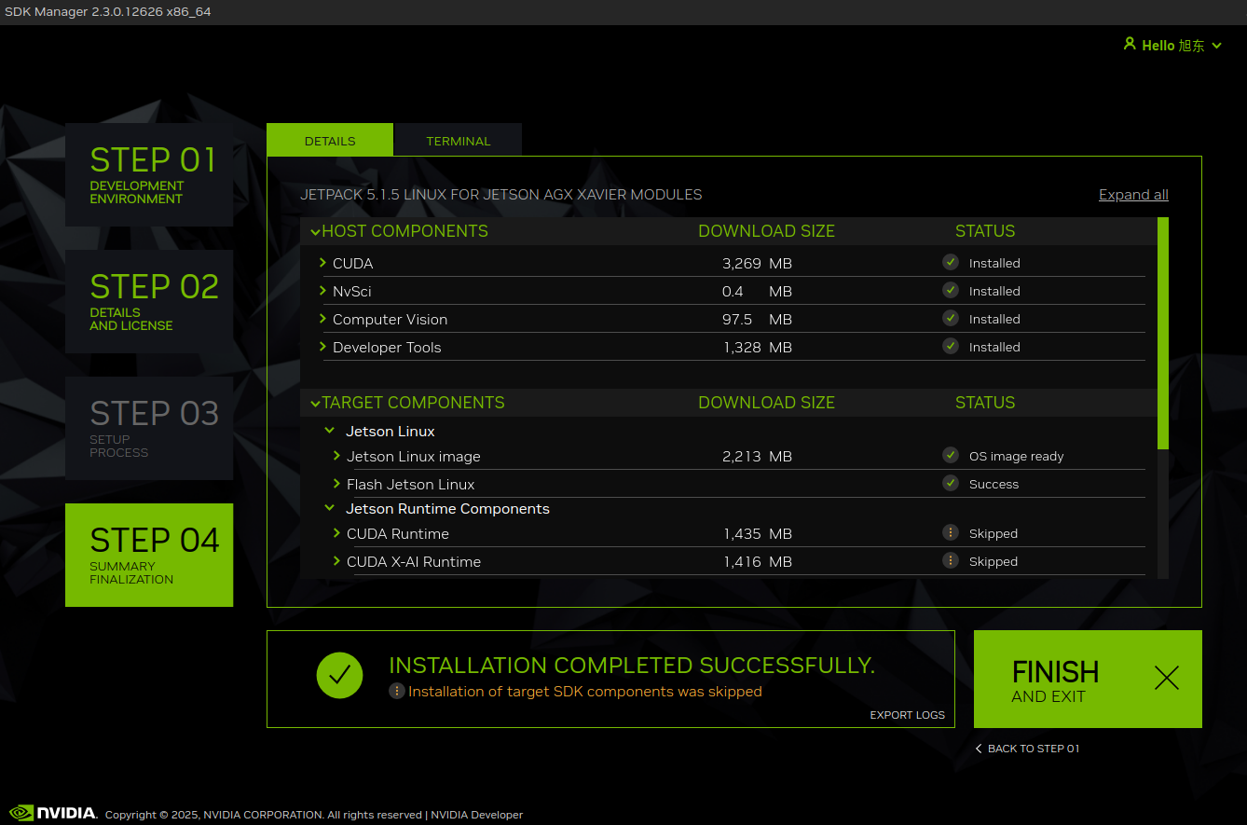Image resolution: width=1247 pixels, height=825 pixels.
Task: Click the back arrow beside Back to Step 01
Action: point(979,749)
